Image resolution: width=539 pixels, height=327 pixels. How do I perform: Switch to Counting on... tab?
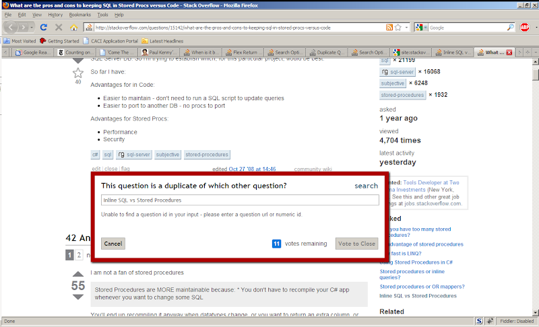75,52
